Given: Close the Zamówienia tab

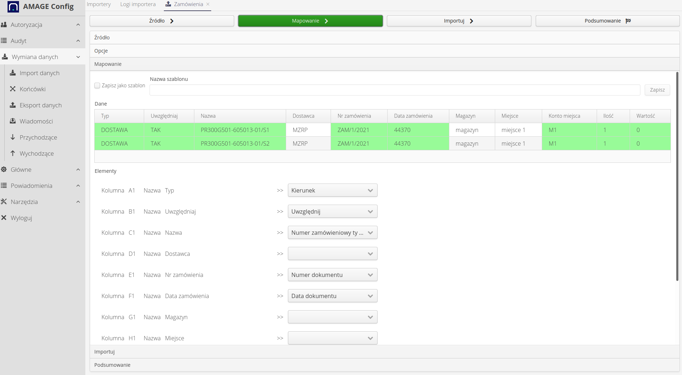Looking at the screenshot, I should point(208,4).
